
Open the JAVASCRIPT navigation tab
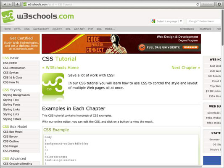41,29
